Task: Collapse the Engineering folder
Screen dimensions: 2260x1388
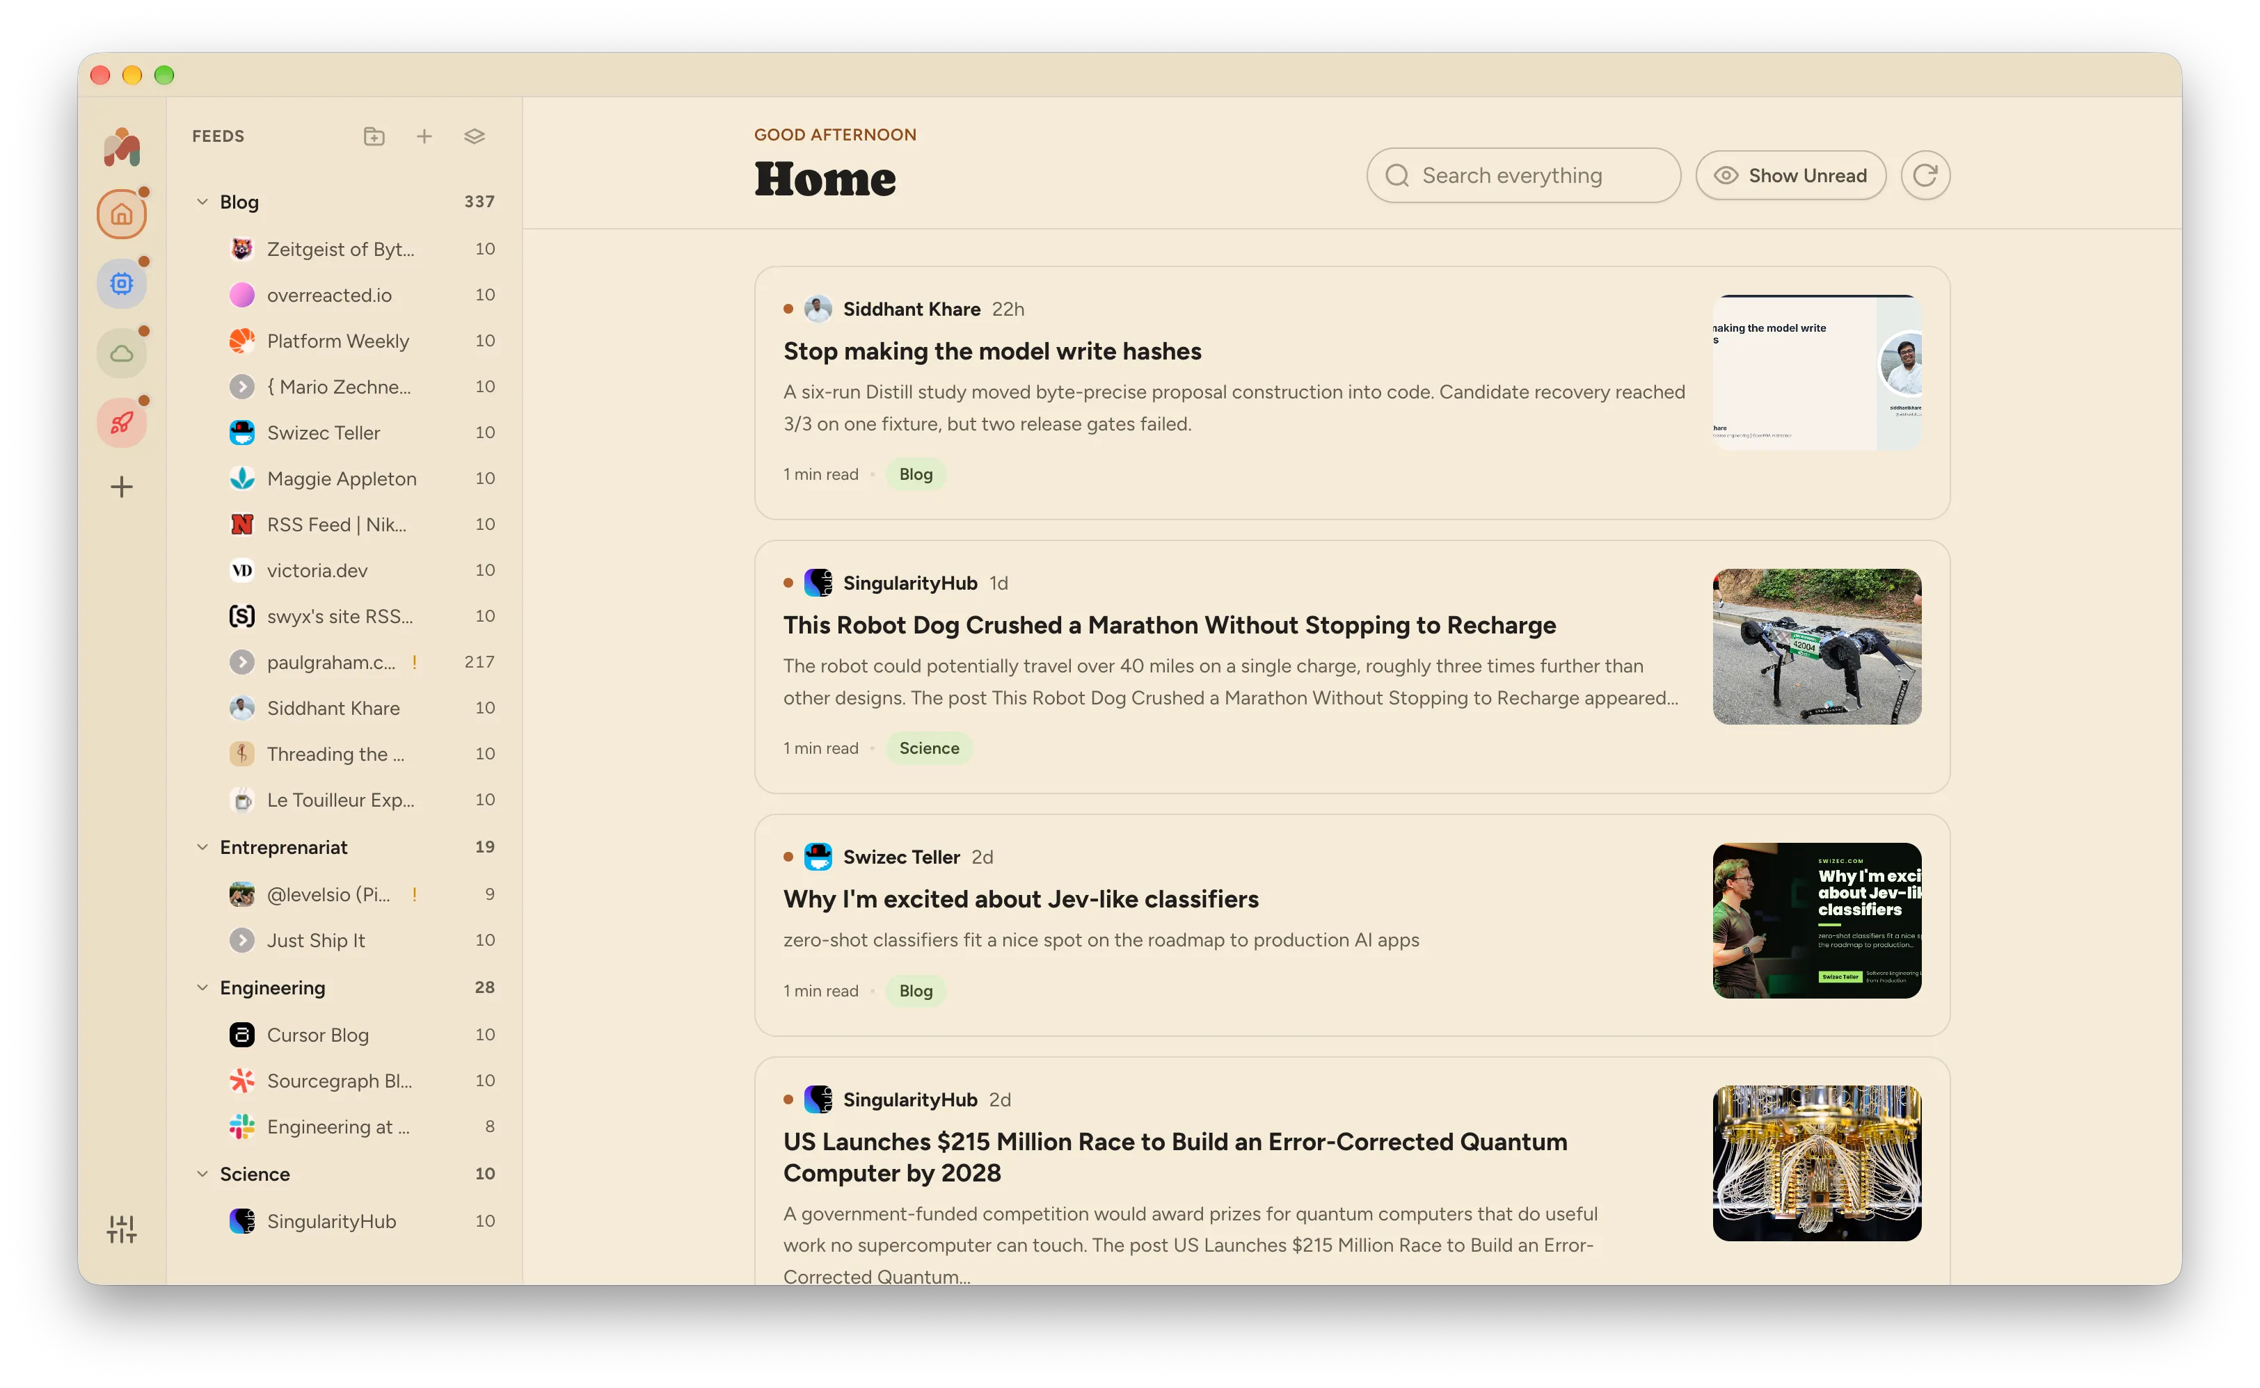Action: 202,987
